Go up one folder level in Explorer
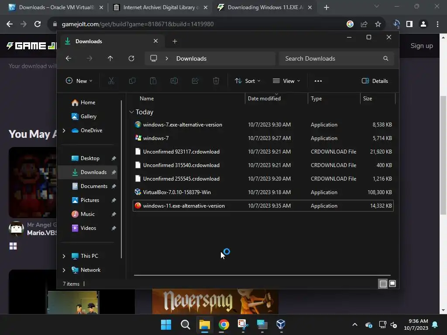The width and height of the screenshot is (447, 335). coord(110,58)
